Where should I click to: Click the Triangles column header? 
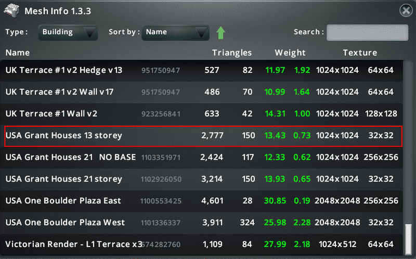[232, 53]
